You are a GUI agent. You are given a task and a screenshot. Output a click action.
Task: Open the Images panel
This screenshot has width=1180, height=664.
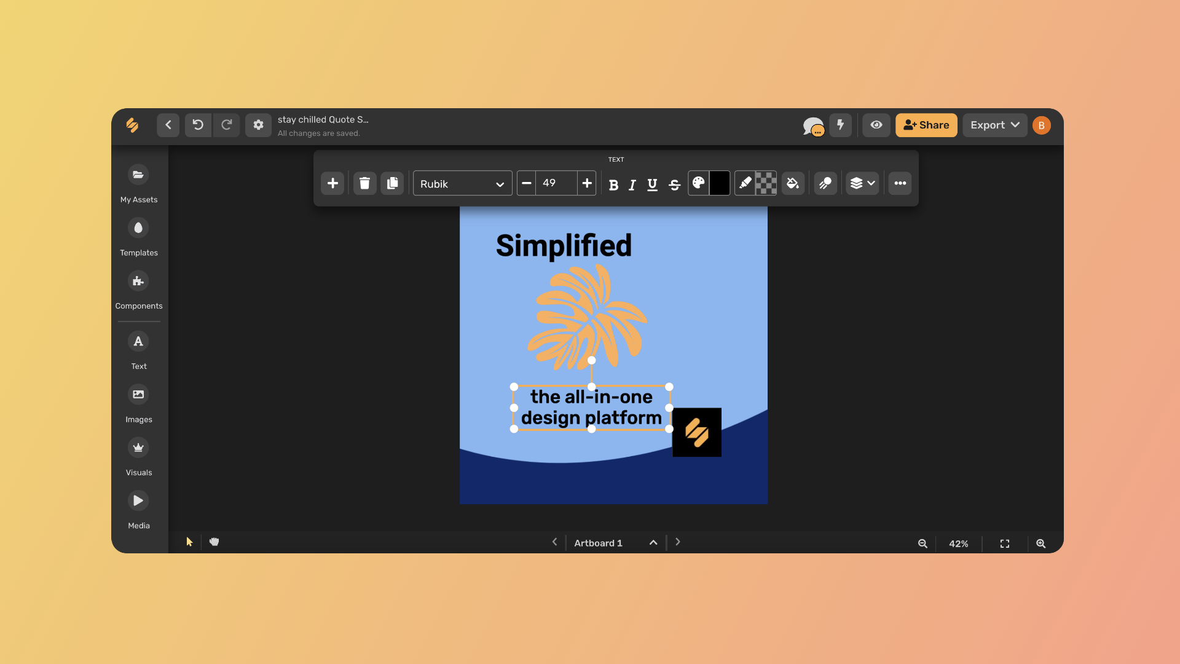[139, 403]
